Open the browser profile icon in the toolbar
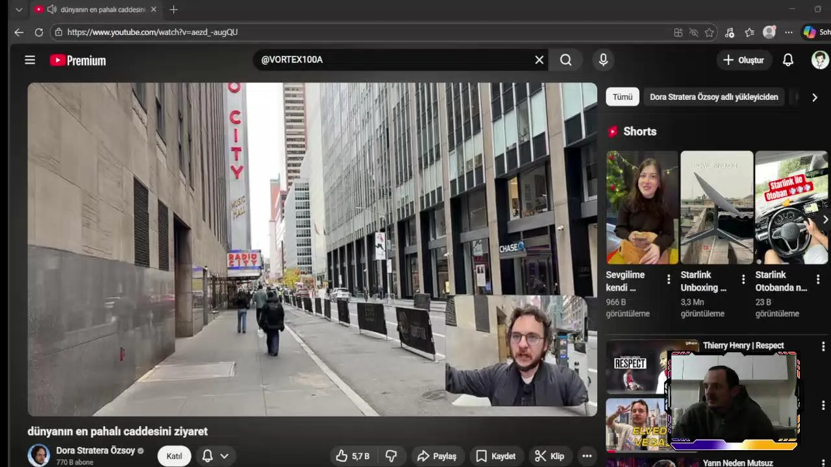The width and height of the screenshot is (831, 467). point(769,32)
